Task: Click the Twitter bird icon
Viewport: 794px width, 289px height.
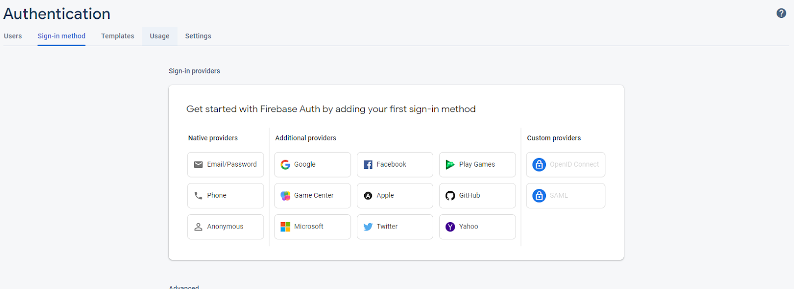Action: 368,227
